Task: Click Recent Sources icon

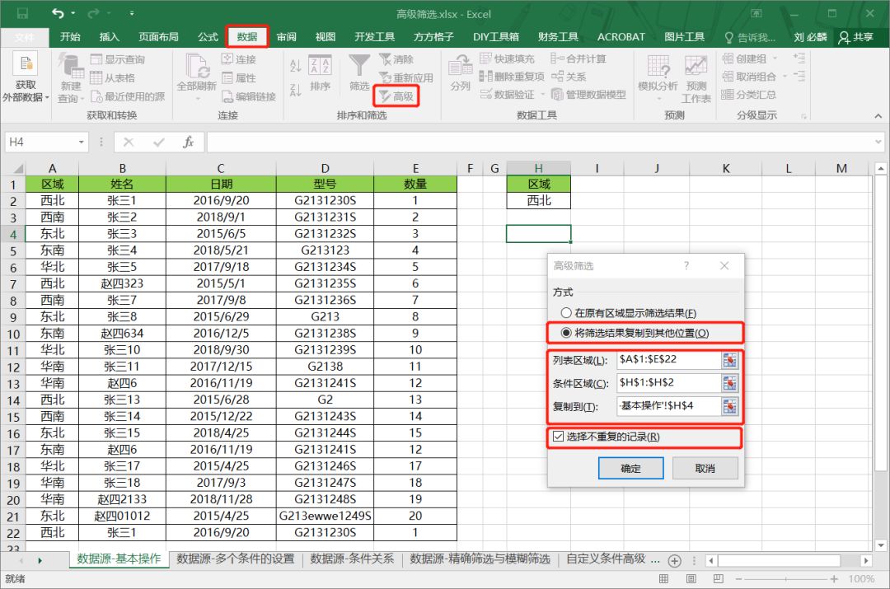Action: click(96, 96)
